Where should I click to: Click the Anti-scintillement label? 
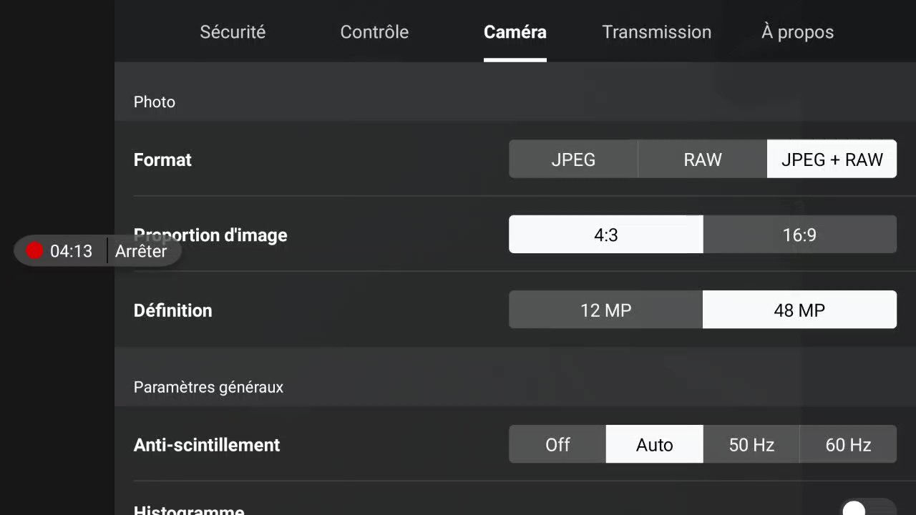click(x=207, y=445)
